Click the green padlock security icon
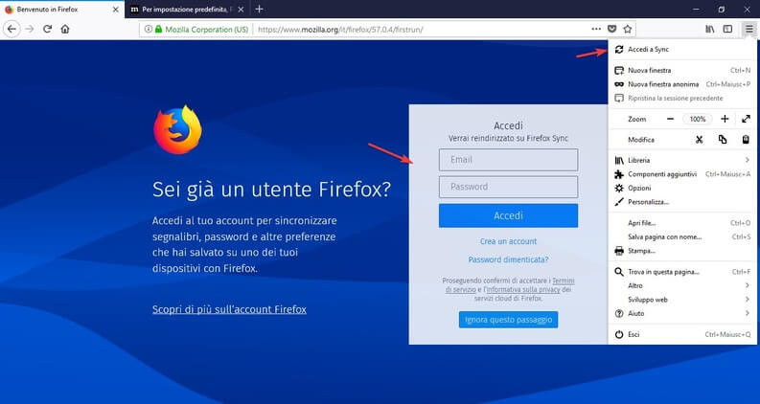 coord(158,29)
